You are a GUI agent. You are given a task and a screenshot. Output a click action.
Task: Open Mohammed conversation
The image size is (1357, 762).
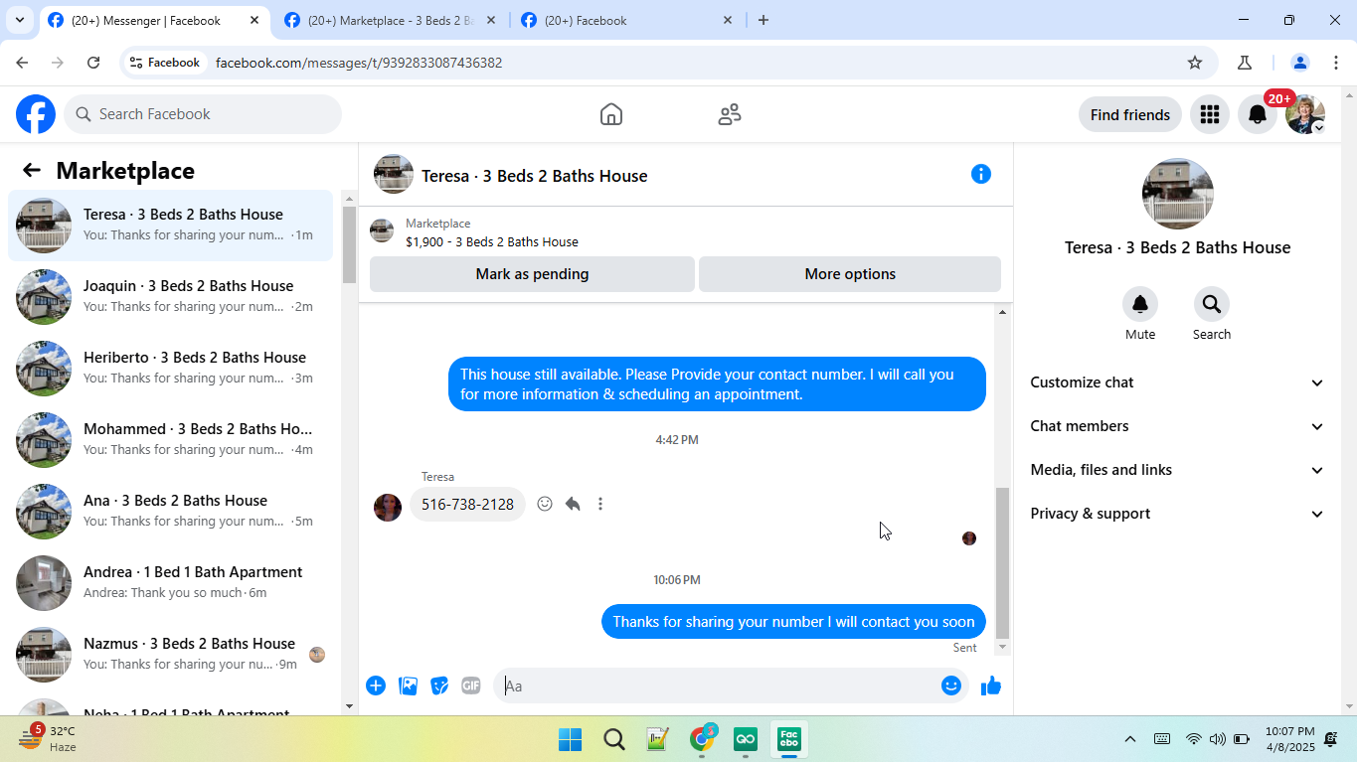tap(171, 439)
